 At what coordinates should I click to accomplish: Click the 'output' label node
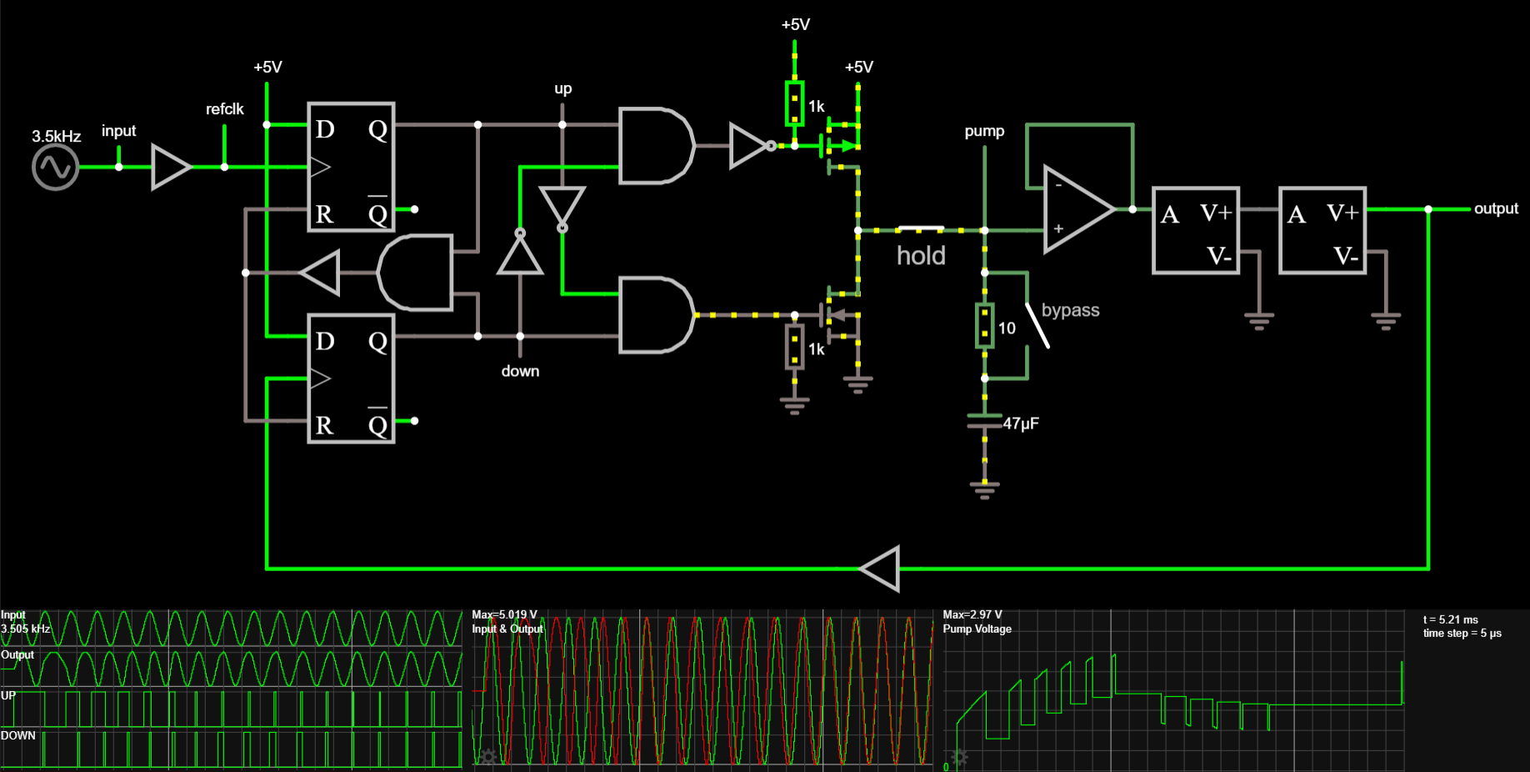click(x=1497, y=208)
